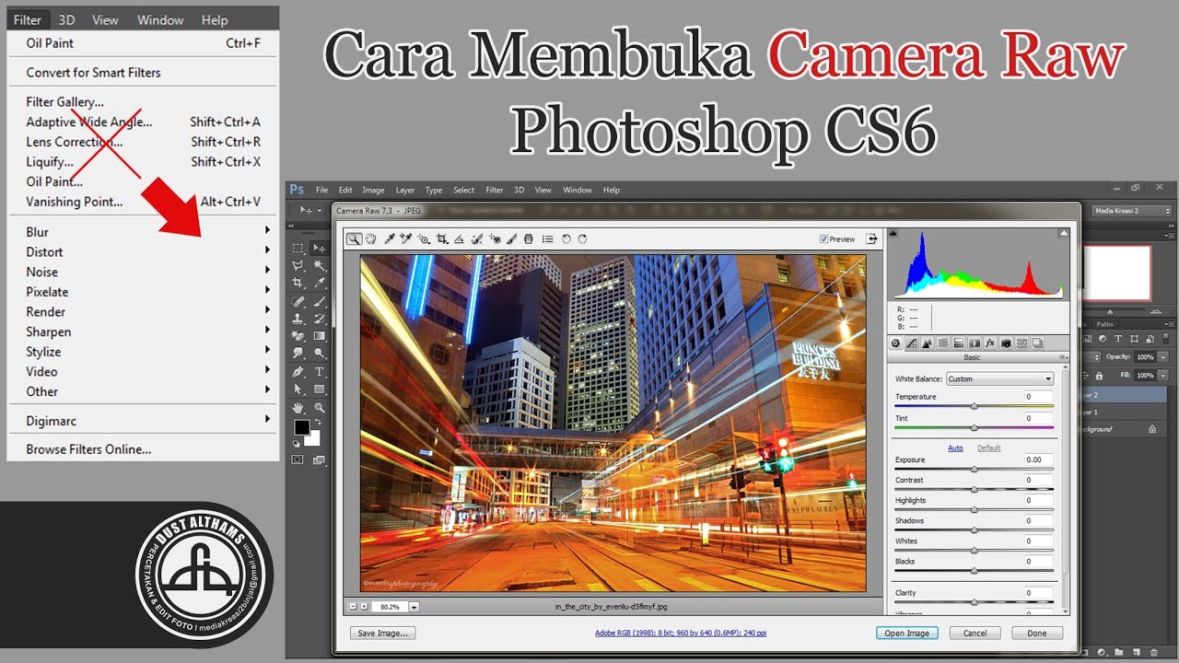The height and width of the screenshot is (663, 1179).
Task: Open the Image menu in Photoshop menu bar
Action: (373, 190)
